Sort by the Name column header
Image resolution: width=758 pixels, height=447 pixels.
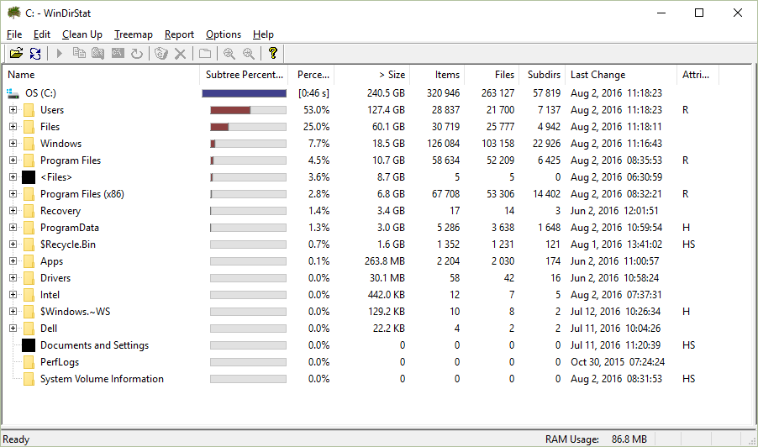tap(101, 75)
